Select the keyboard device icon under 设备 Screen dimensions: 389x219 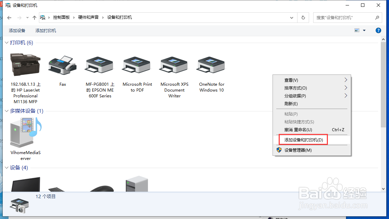coord(57,190)
